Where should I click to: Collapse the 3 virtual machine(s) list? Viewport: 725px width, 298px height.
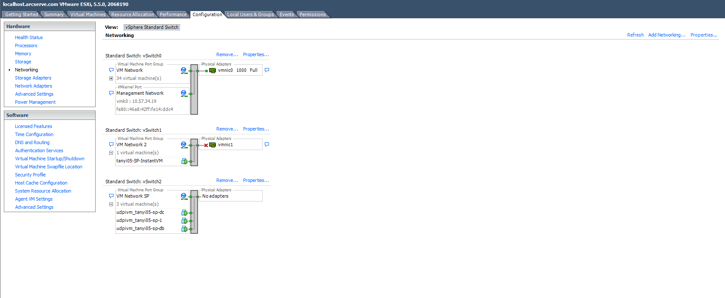tap(111, 204)
